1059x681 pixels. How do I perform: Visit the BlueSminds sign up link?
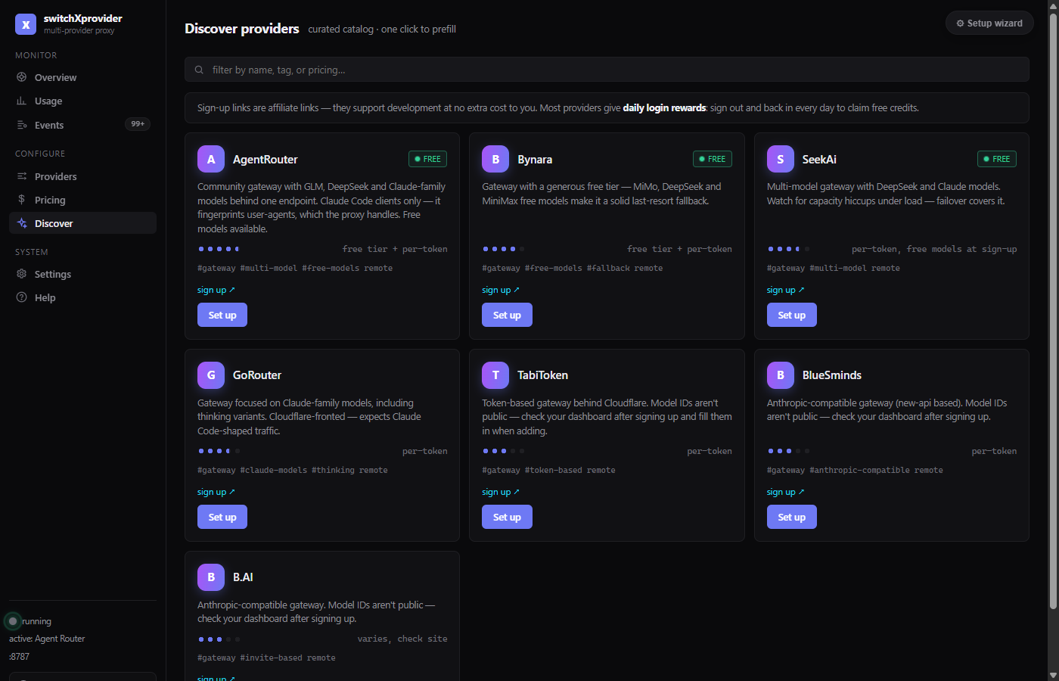click(x=786, y=492)
